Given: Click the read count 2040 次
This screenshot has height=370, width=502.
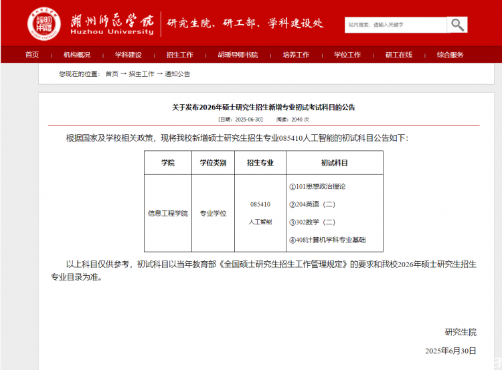Looking at the screenshot, I should coord(300,120).
